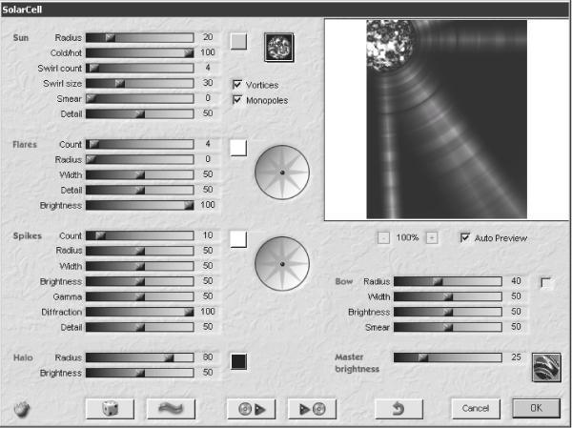Click the wave preset button
Screen dimensions: 572x428
coord(171,409)
